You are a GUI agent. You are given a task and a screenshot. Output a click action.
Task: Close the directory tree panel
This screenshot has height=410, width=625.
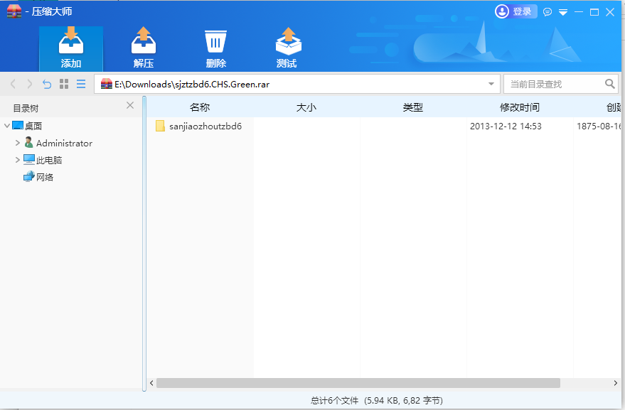(130, 104)
